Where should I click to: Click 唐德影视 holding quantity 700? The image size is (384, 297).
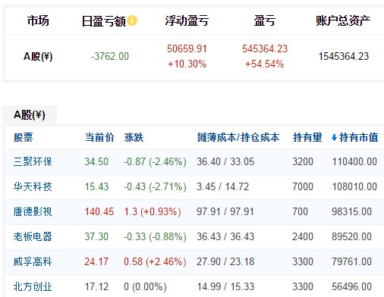tap(300, 211)
